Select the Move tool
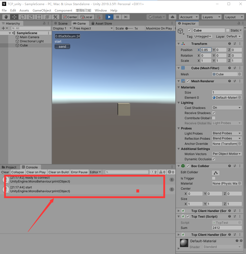Image resolution: width=246 pixels, height=254 pixels. (x=14, y=17)
